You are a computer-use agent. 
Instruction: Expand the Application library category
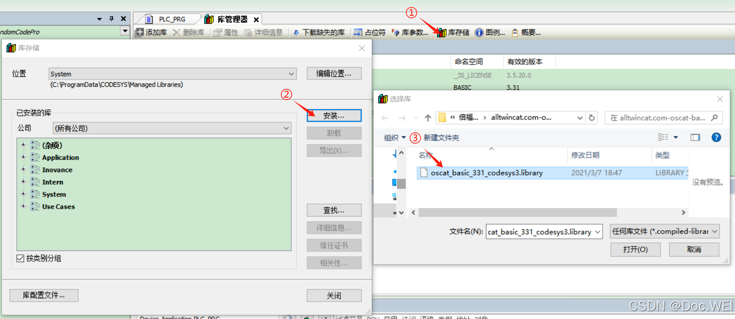pyautogui.click(x=23, y=157)
